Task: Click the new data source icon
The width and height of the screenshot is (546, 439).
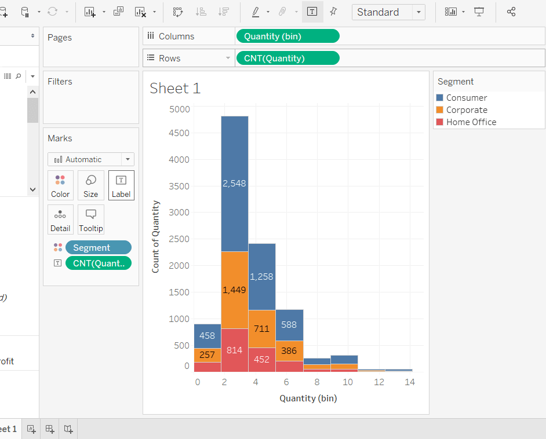Action: pos(4,12)
